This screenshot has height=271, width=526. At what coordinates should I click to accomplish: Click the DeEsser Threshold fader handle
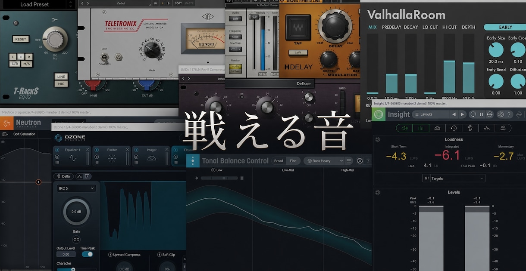(x=254, y=17)
